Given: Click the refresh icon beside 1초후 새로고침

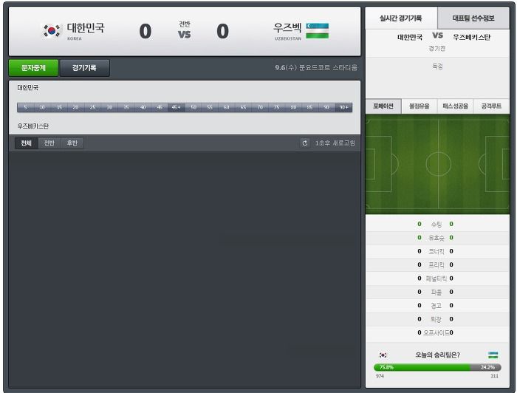Looking at the screenshot, I should 305,143.
